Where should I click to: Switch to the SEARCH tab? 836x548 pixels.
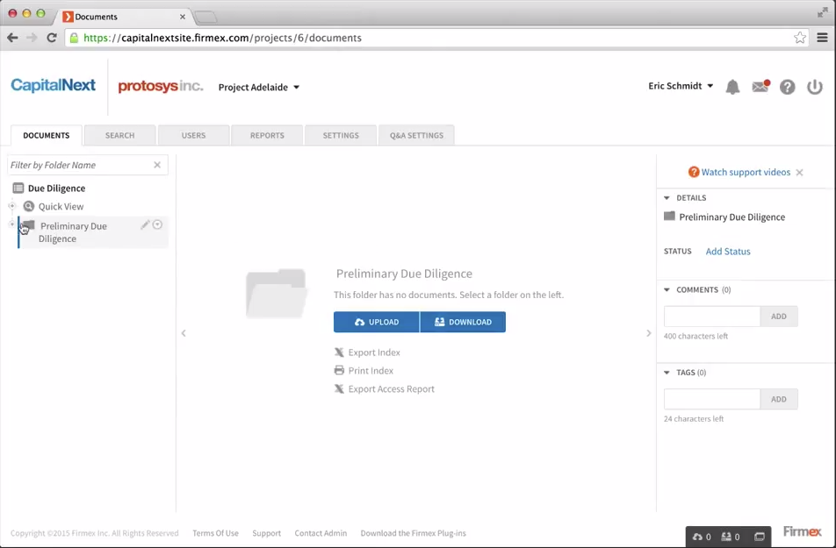(120, 135)
